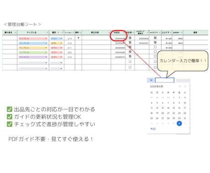Image resolution: width=210 pixels, height=173 pixels.
Task: Open empty template dropdown in last row
Action: (33, 68)
